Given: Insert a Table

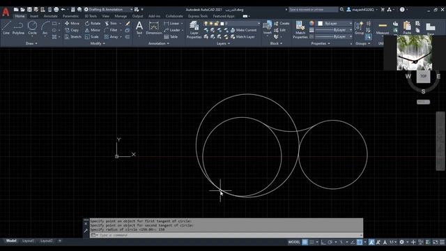Looking at the screenshot, I should tap(171, 37).
